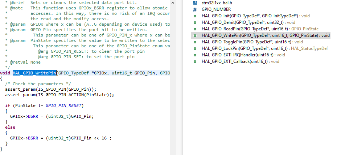The width and height of the screenshot is (341, 155).
Task: Click the stm32l1xx_hal.h include icon
Action: 195,3
